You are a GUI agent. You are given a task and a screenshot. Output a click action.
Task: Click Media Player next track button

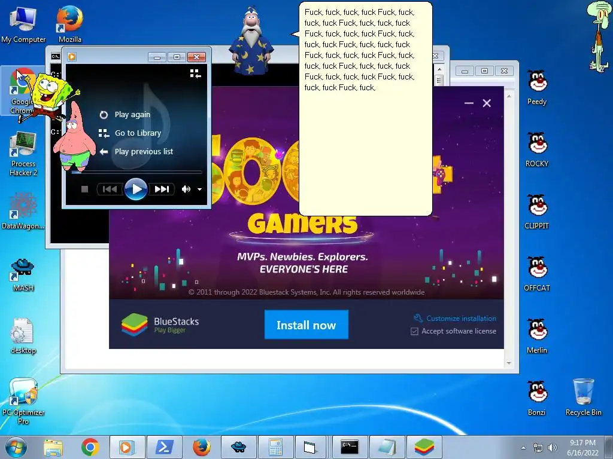162,189
